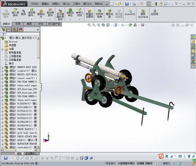Click the Save disk icon in title bar
Viewport: 196px width, 166px height.
tap(127, 4)
